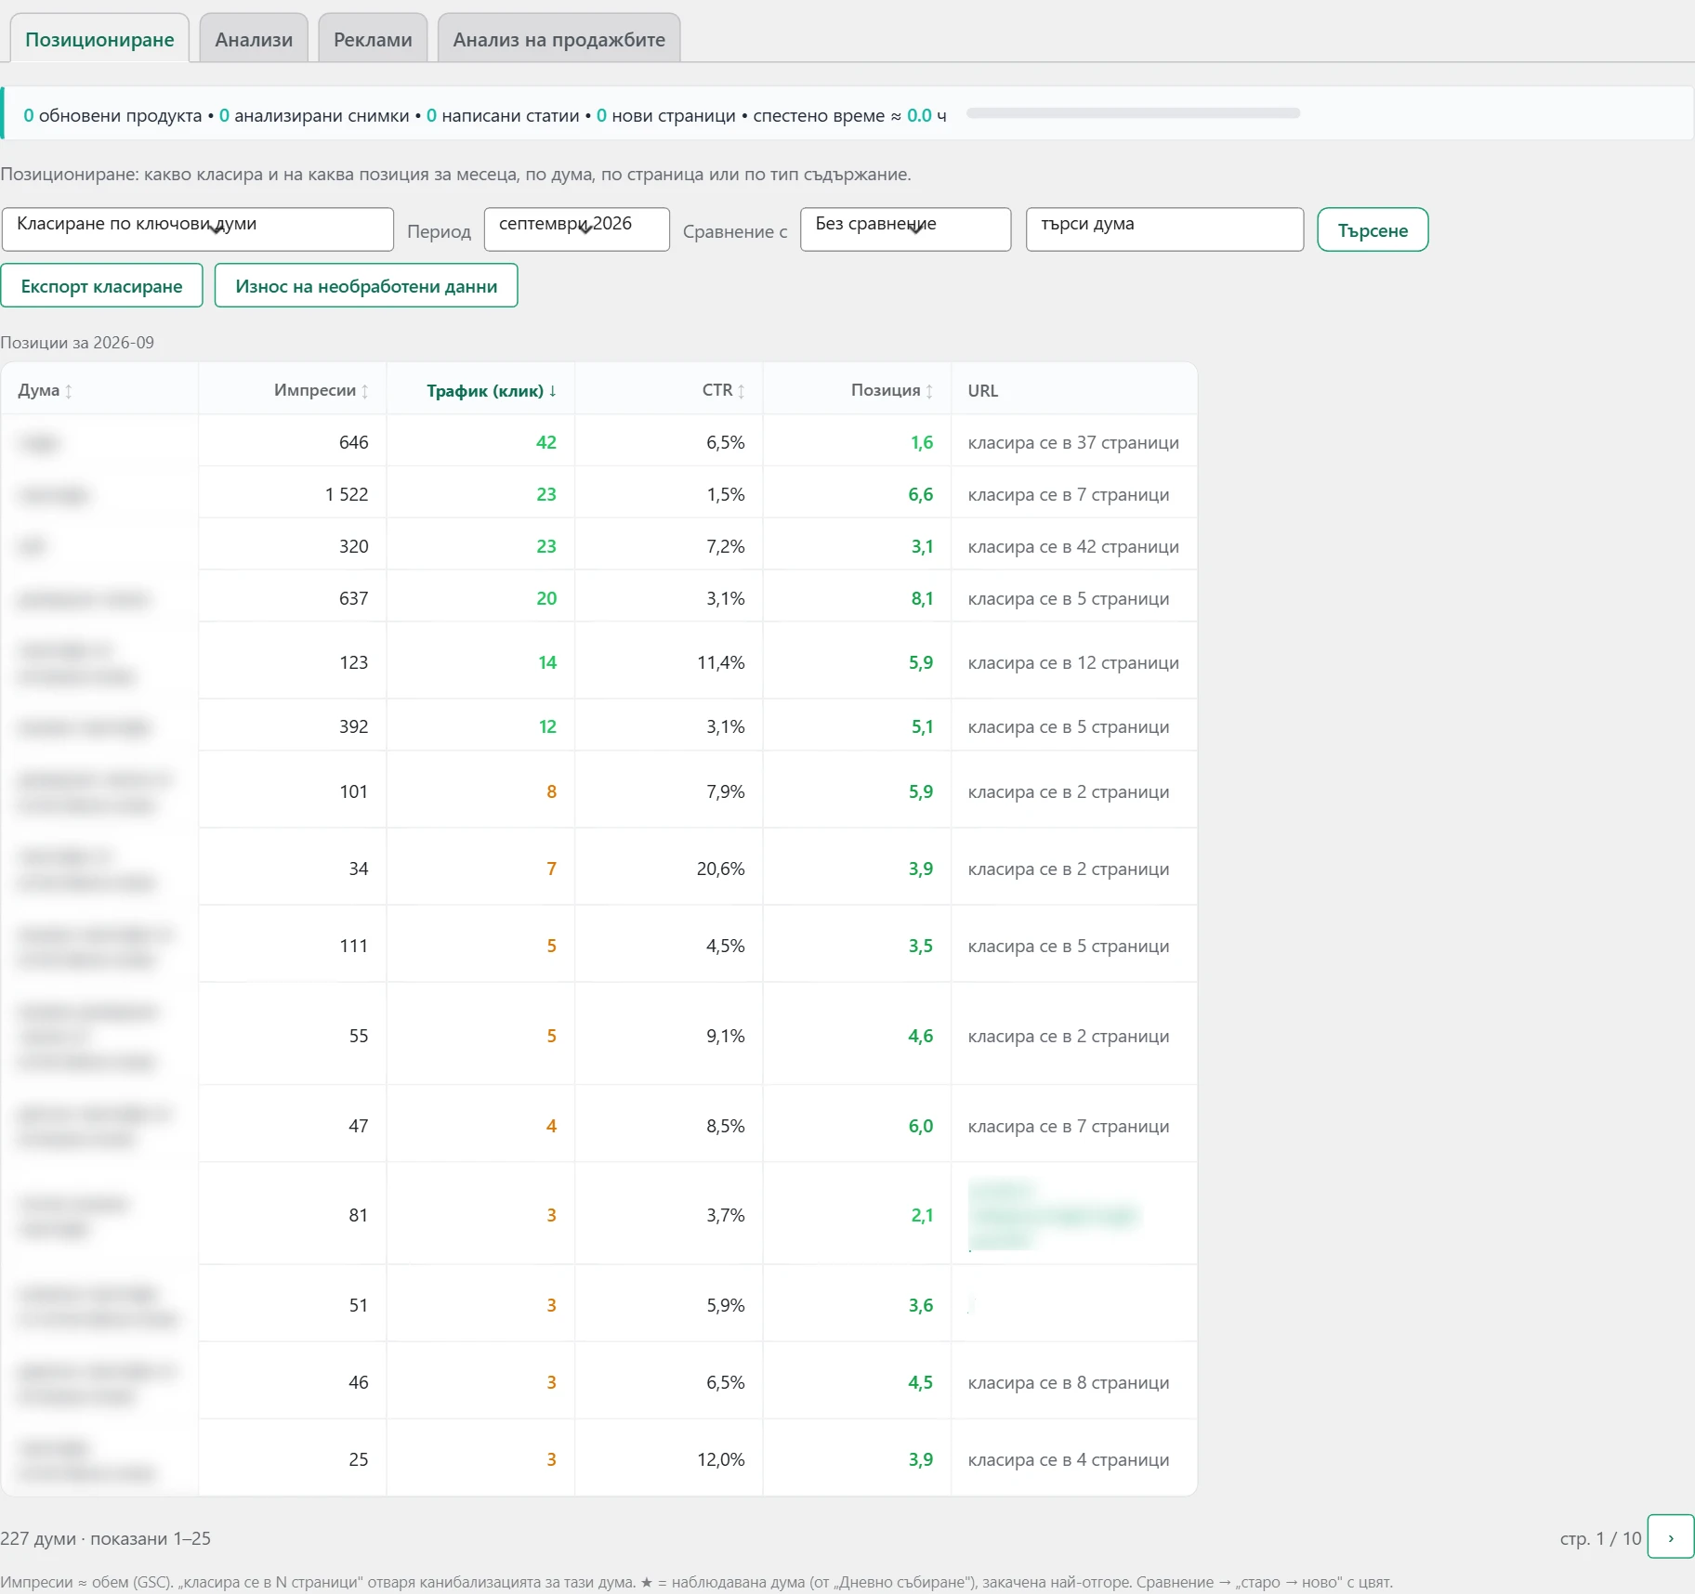
Task: Open 'класира се в 4 страници' link
Action: [x=1069, y=1459]
